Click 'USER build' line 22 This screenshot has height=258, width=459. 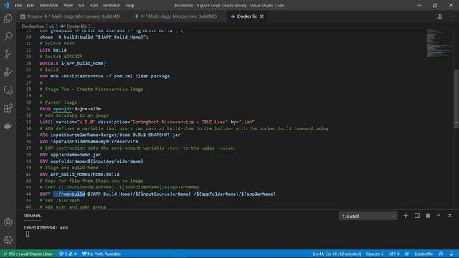point(53,50)
